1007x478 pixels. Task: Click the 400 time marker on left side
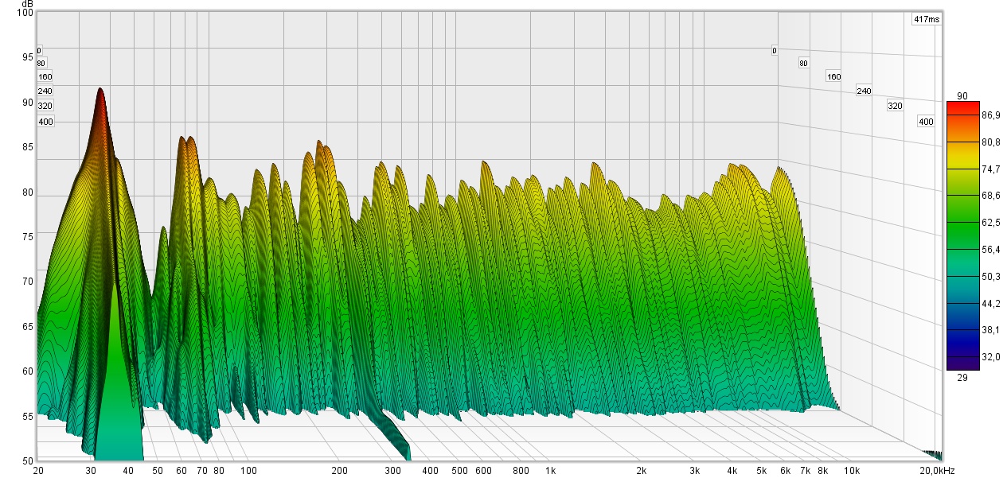45,122
